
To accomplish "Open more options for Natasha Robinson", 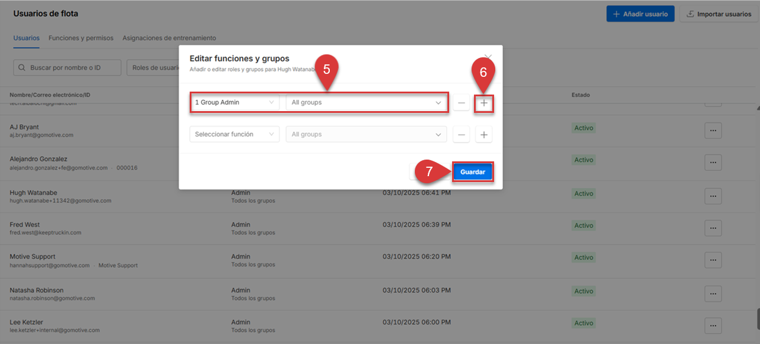I will pyautogui.click(x=713, y=293).
